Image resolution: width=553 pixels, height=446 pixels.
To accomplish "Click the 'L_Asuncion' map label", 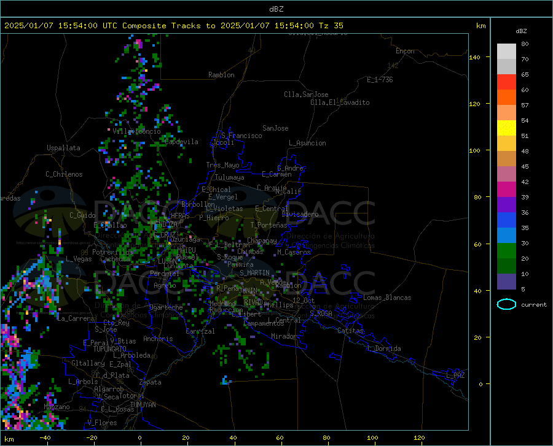I will coord(307,143).
